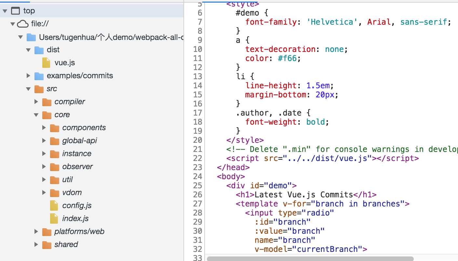Click the top frame window icon
Screen dimensions: 458x261
coord(15,11)
